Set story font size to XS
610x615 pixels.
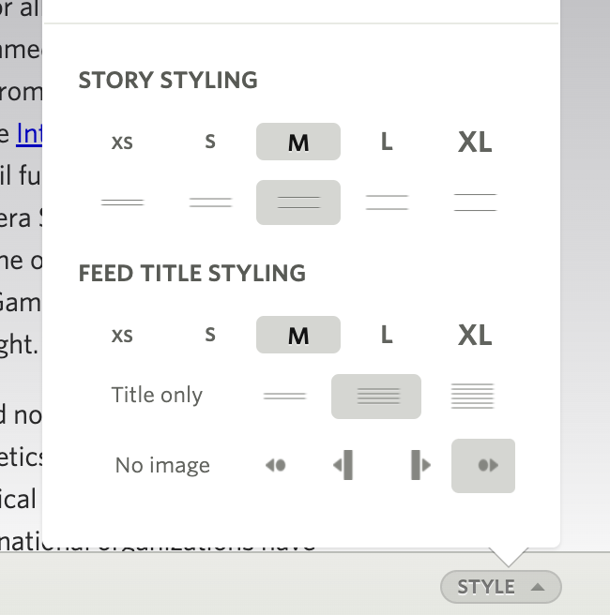(122, 142)
